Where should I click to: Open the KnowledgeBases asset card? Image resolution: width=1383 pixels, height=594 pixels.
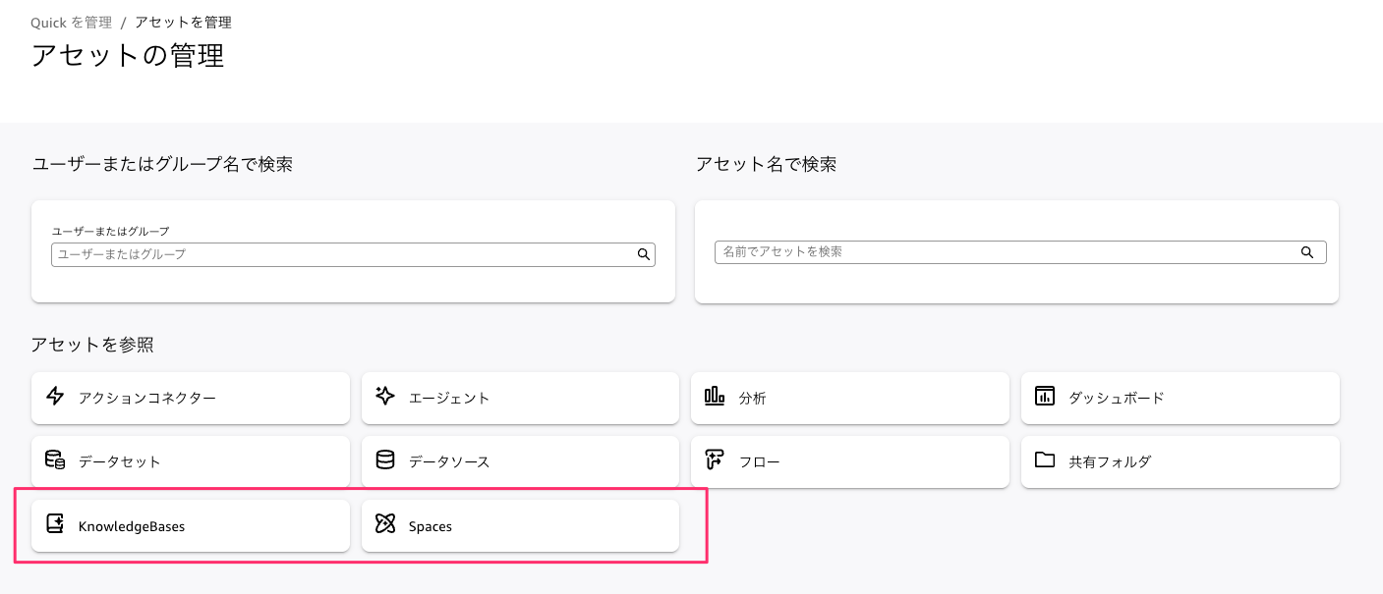point(191,525)
